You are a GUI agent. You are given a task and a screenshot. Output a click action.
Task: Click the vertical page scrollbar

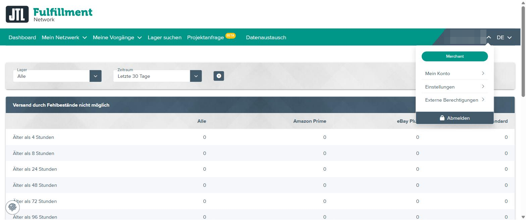click(523, 52)
